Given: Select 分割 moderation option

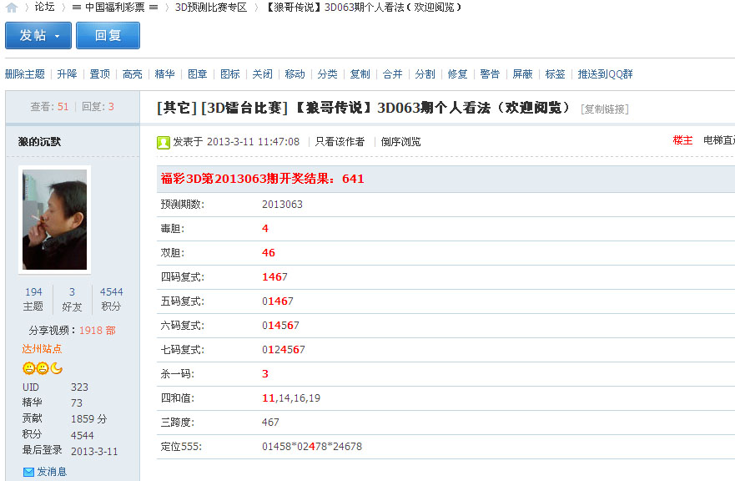Looking at the screenshot, I should click(425, 73).
